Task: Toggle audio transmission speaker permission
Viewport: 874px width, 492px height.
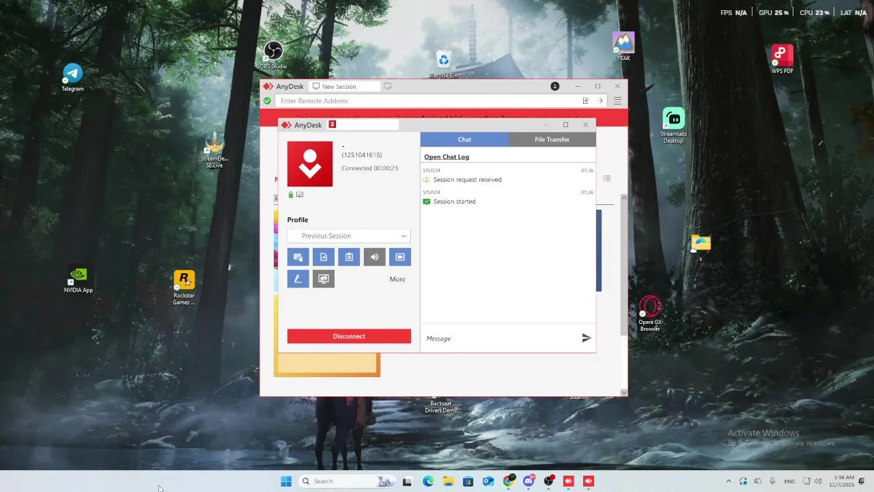Action: [x=374, y=257]
